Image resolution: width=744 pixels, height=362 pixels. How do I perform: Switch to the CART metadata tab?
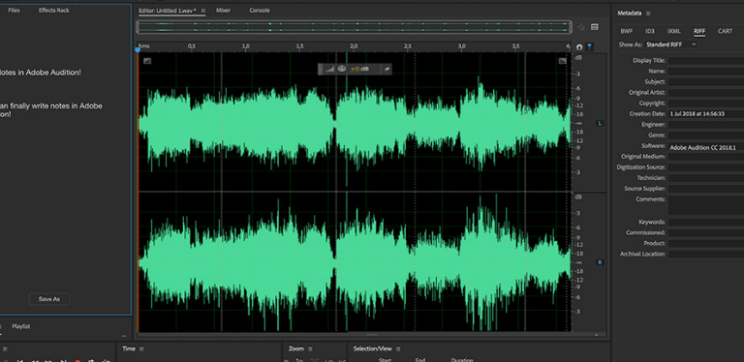pos(725,31)
